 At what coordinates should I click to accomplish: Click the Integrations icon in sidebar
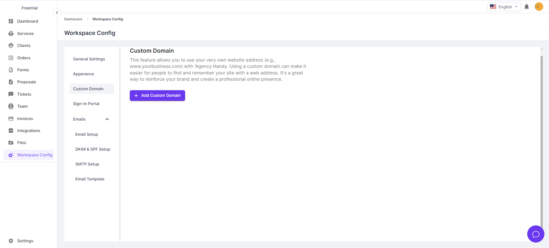coord(11,131)
